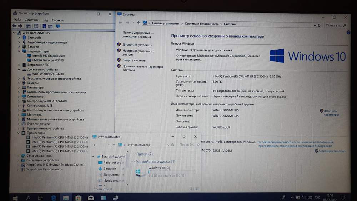This screenshot has width=357, height=201.
Task: Open the Справка menu in Device Manager
Action: pyautogui.click(x=57, y=20)
